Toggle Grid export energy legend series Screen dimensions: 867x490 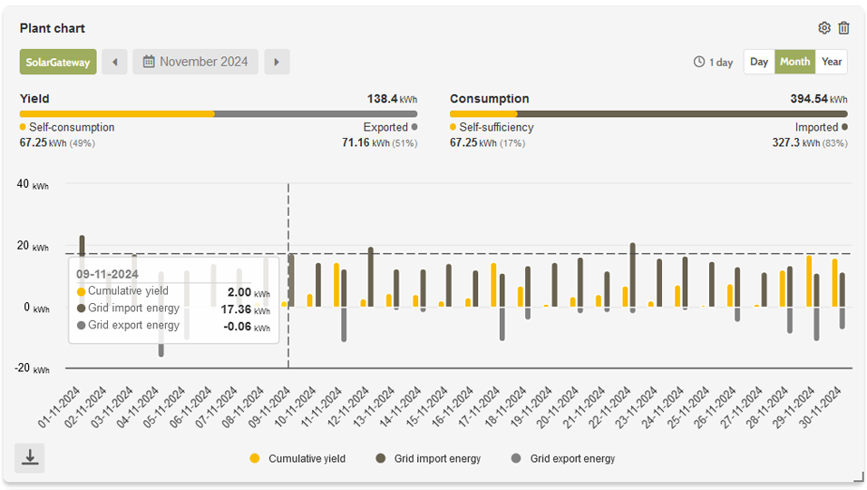(x=563, y=458)
